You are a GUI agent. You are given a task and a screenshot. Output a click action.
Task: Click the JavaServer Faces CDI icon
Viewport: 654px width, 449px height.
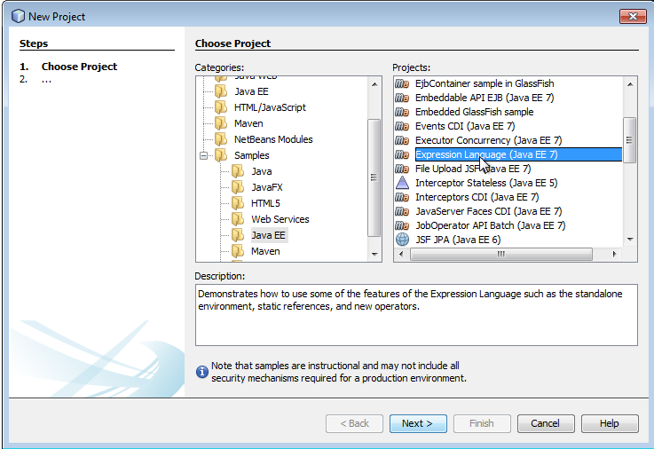(402, 211)
